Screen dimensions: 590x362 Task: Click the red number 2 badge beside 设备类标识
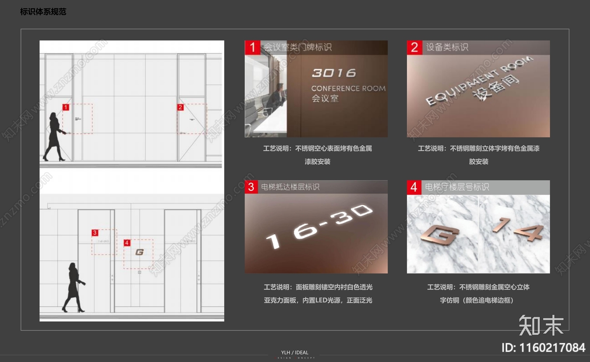coord(414,47)
